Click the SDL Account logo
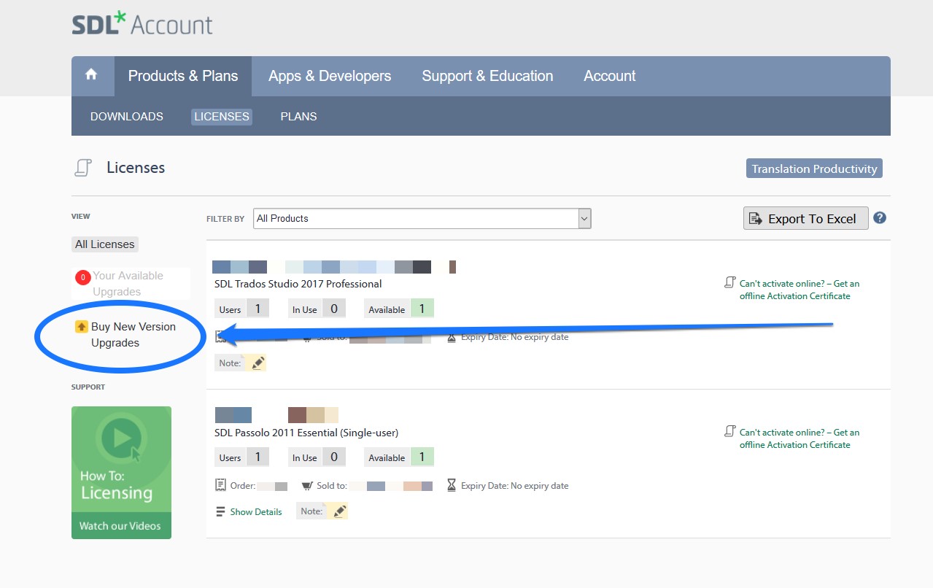This screenshot has width=933, height=588. pos(142,24)
